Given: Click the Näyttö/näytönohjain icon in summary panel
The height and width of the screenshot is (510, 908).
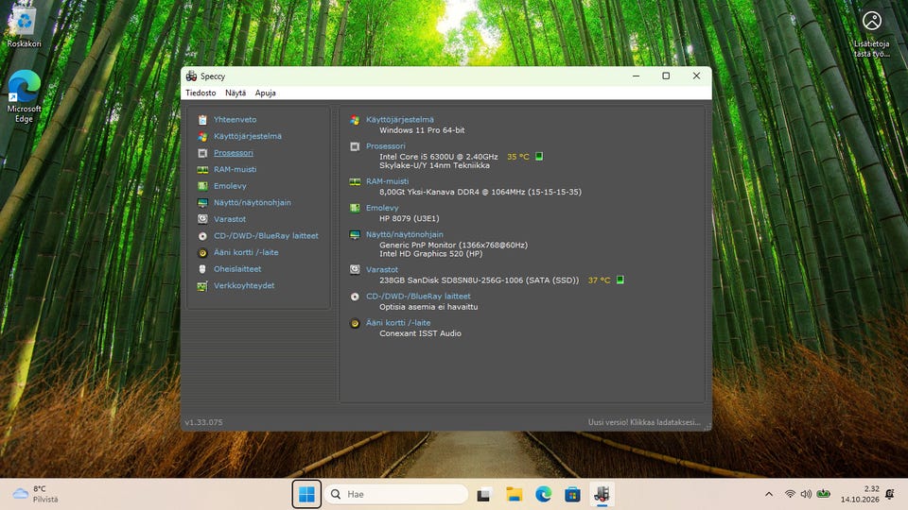Looking at the screenshot, I should (x=355, y=235).
